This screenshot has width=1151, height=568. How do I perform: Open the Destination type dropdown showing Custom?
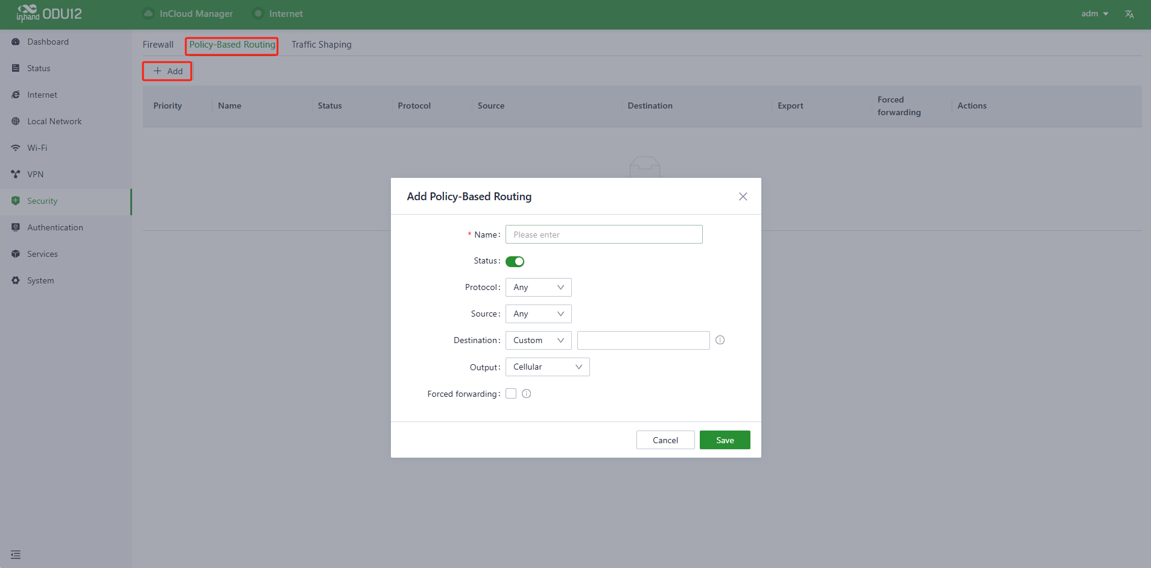(538, 341)
